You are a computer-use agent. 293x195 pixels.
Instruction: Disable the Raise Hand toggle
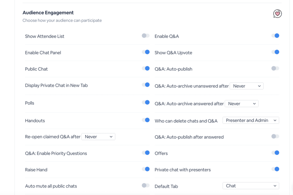coord(146,169)
